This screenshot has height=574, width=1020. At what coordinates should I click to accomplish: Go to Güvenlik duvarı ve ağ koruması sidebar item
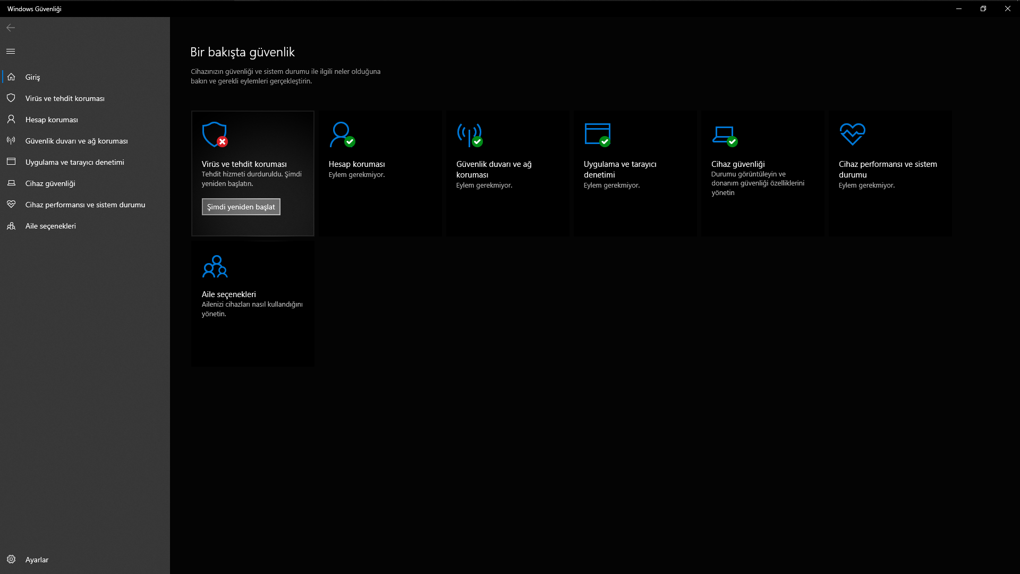[85, 141]
